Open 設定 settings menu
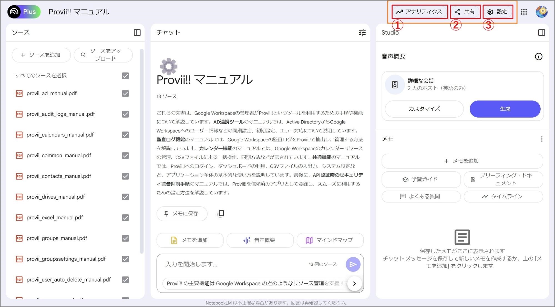The height and width of the screenshot is (307, 555). tap(497, 12)
